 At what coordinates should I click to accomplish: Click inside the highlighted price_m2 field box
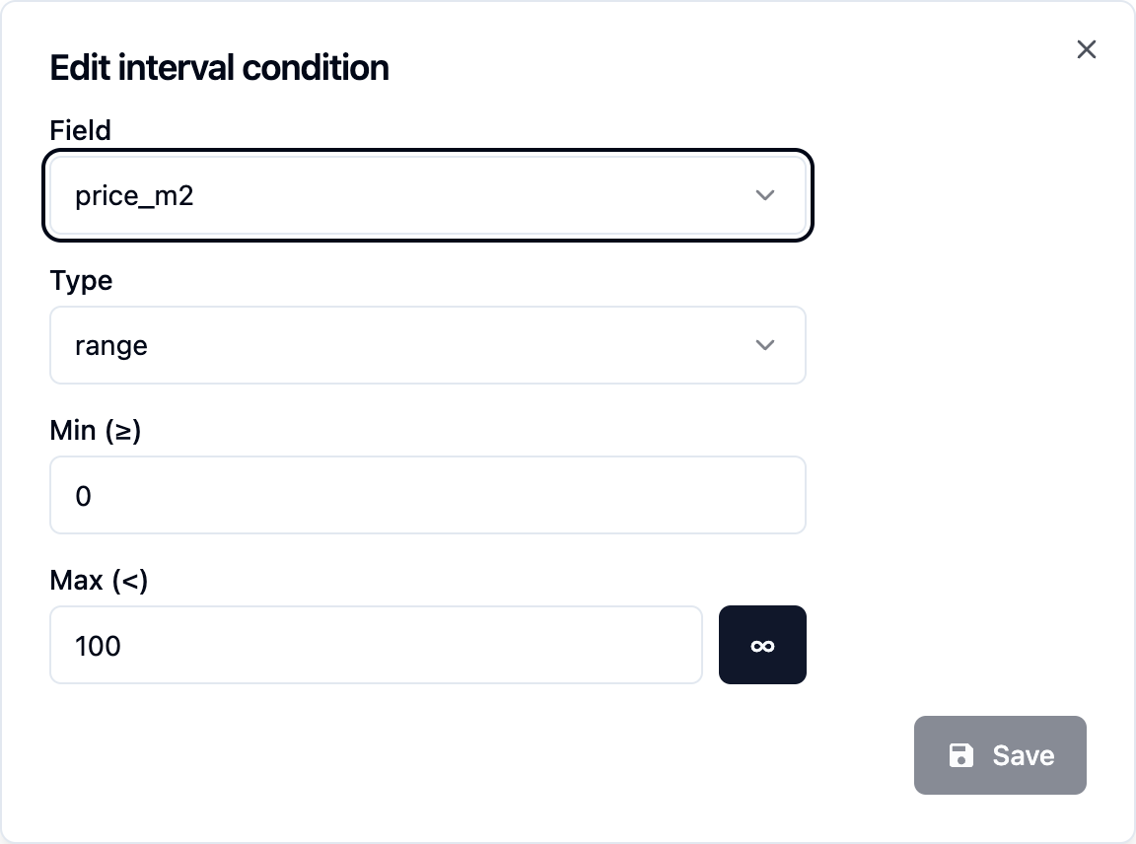click(428, 195)
